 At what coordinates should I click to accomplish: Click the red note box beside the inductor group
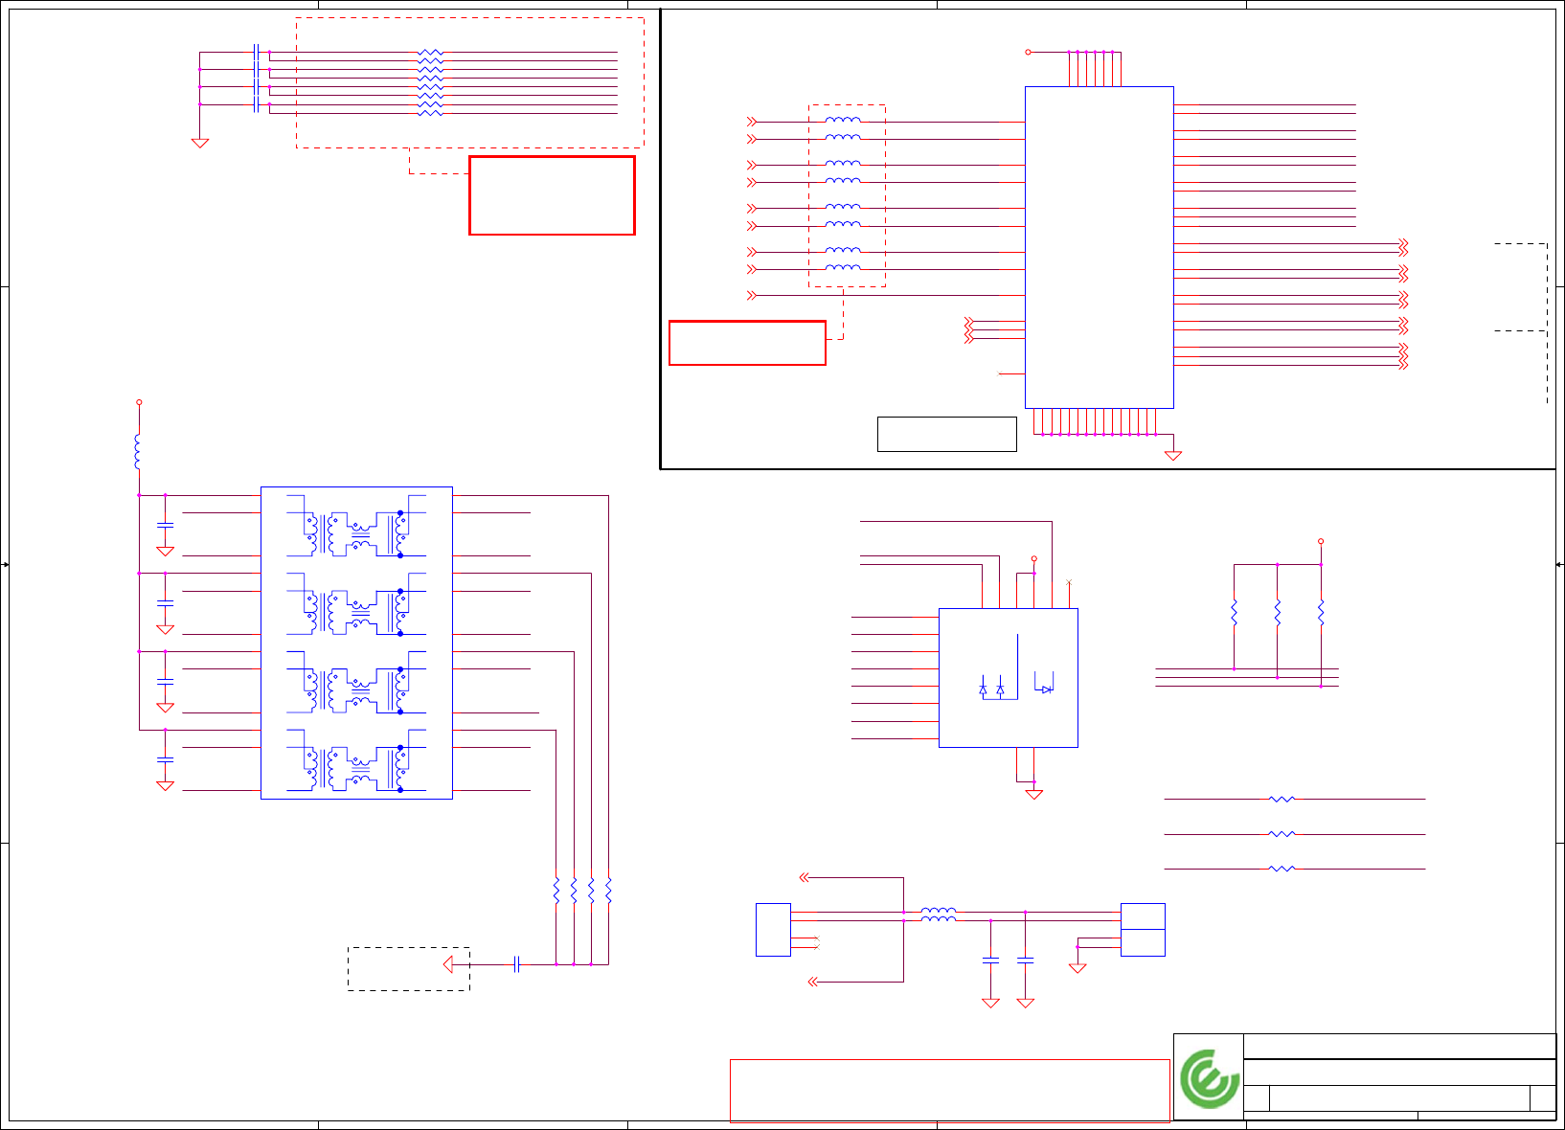coord(747,343)
